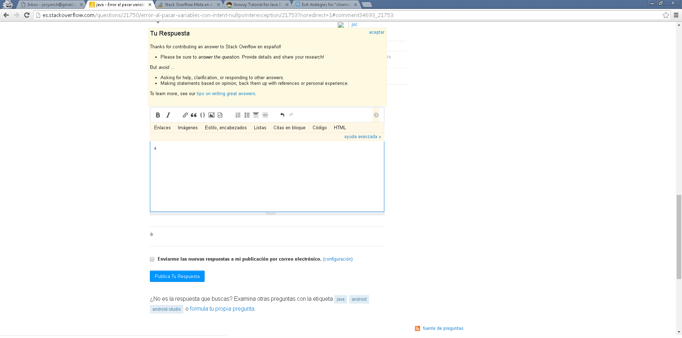
Task: Click joc user link
Action: point(354,24)
